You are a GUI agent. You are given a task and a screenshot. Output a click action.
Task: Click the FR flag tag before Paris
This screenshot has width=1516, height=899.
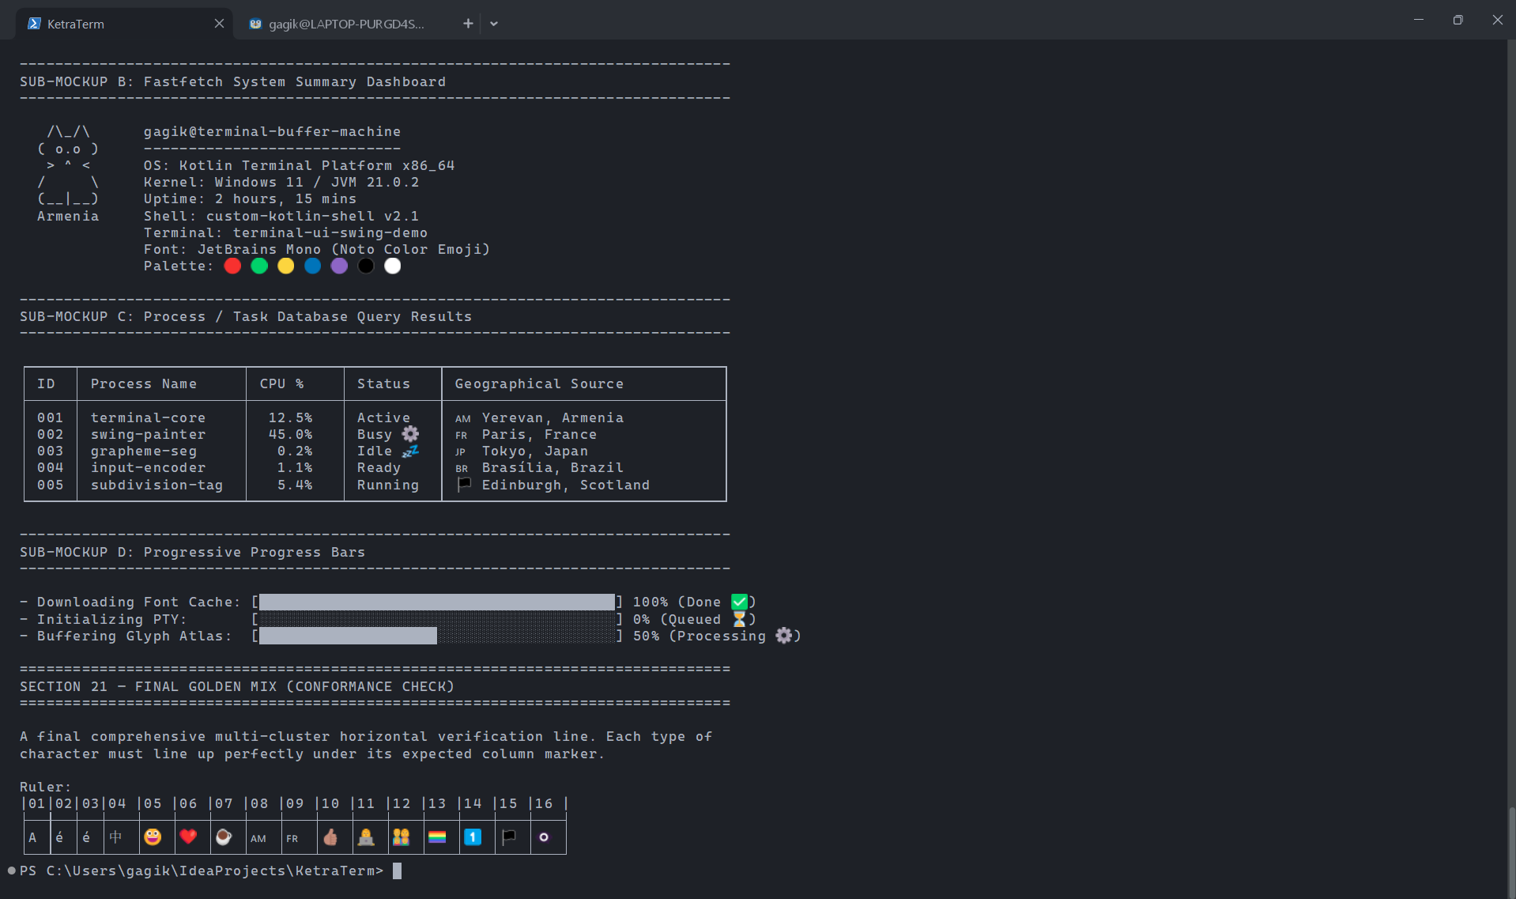(x=462, y=436)
